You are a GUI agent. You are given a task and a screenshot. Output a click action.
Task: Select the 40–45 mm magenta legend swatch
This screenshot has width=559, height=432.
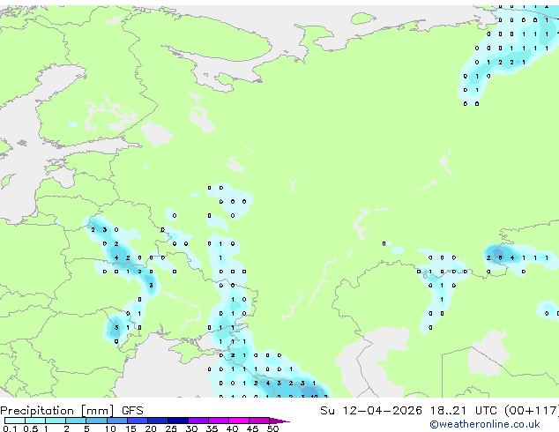click(x=239, y=421)
